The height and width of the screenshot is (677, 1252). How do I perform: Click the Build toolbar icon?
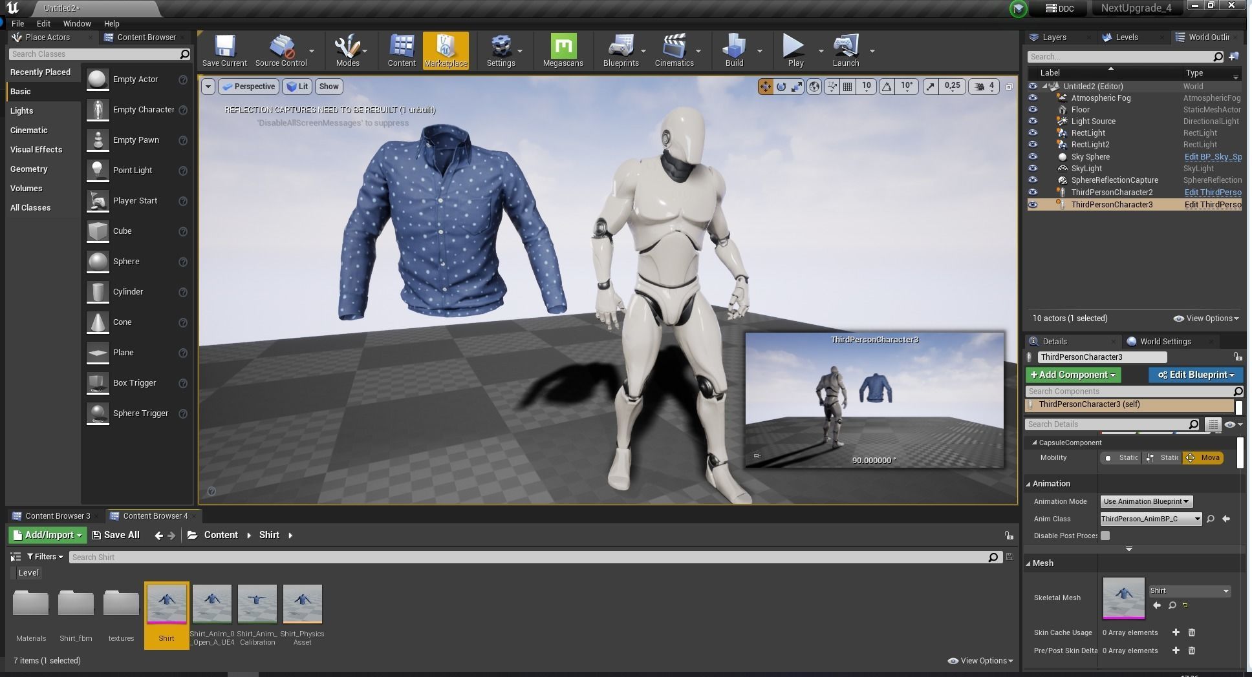tap(734, 50)
